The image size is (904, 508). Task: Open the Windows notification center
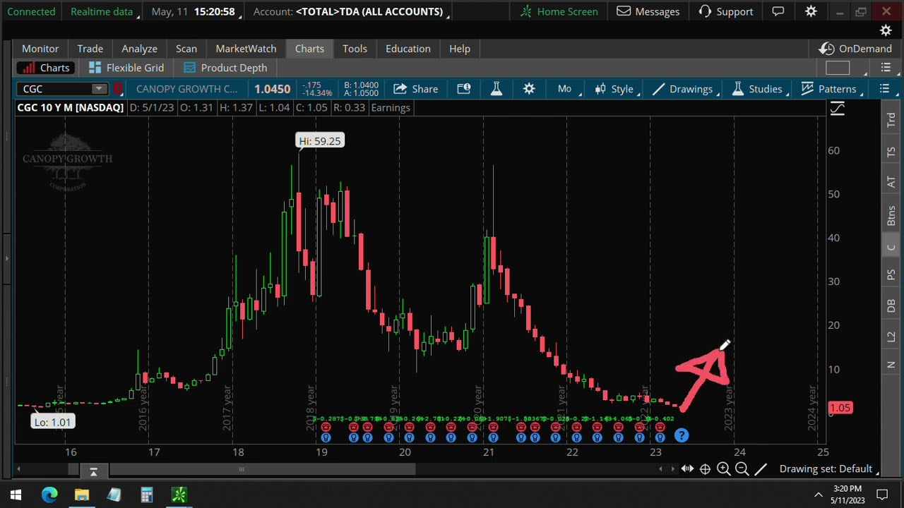(882, 495)
